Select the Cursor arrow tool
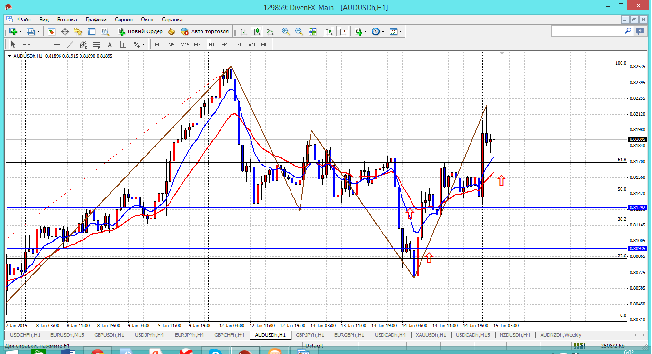Image resolution: width=652 pixels, height=354 pixels. (x=13, y=44)
